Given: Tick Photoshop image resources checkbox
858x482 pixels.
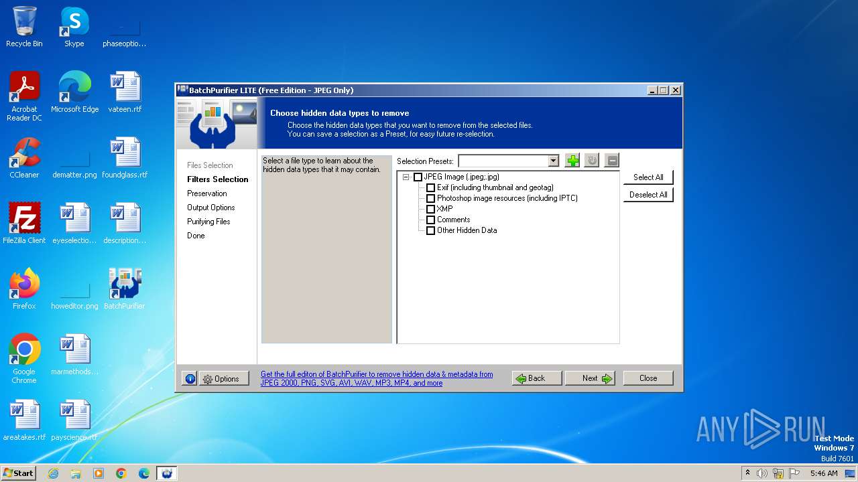Looking at the screenshot, I should click(x=431, y=199).
